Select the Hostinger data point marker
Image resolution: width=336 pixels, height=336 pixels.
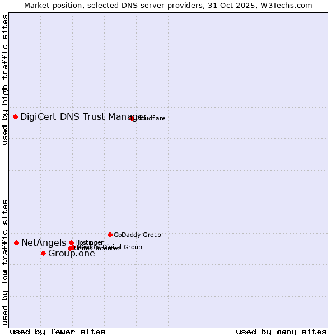click(71, 242)
